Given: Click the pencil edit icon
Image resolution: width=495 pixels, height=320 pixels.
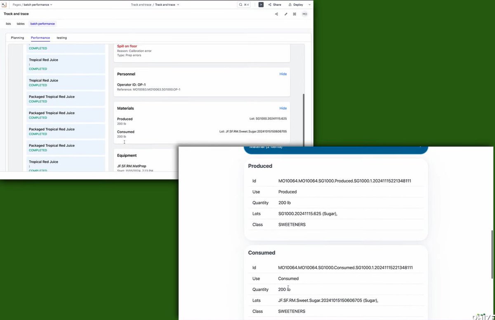Looking at the screenshot, I should click(x=286, y=14).
